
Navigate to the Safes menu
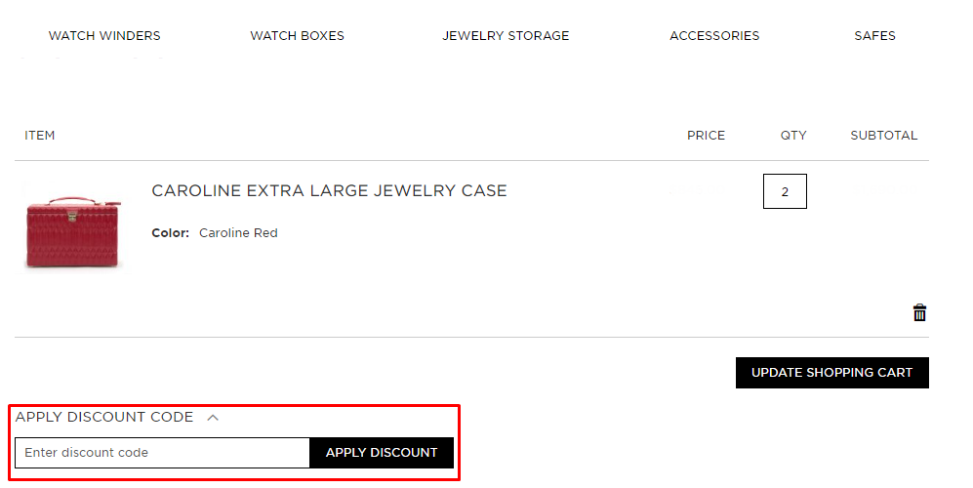click(x=874, y=36)
